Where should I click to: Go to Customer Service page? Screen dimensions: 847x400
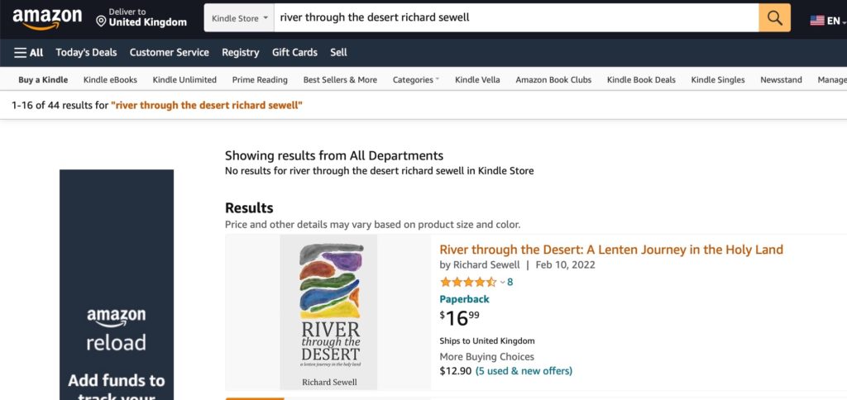tap(169, 52)
